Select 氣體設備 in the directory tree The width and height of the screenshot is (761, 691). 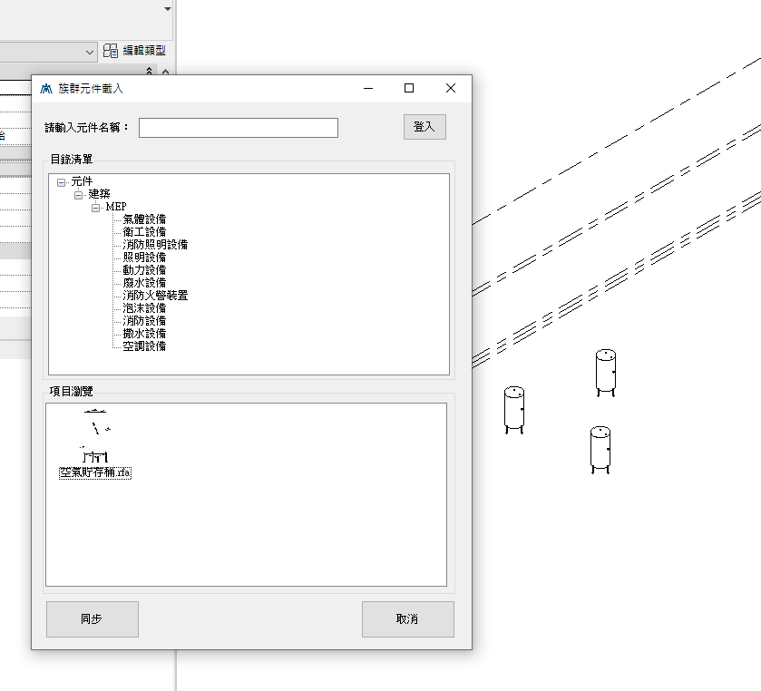[x=144, y=219]
